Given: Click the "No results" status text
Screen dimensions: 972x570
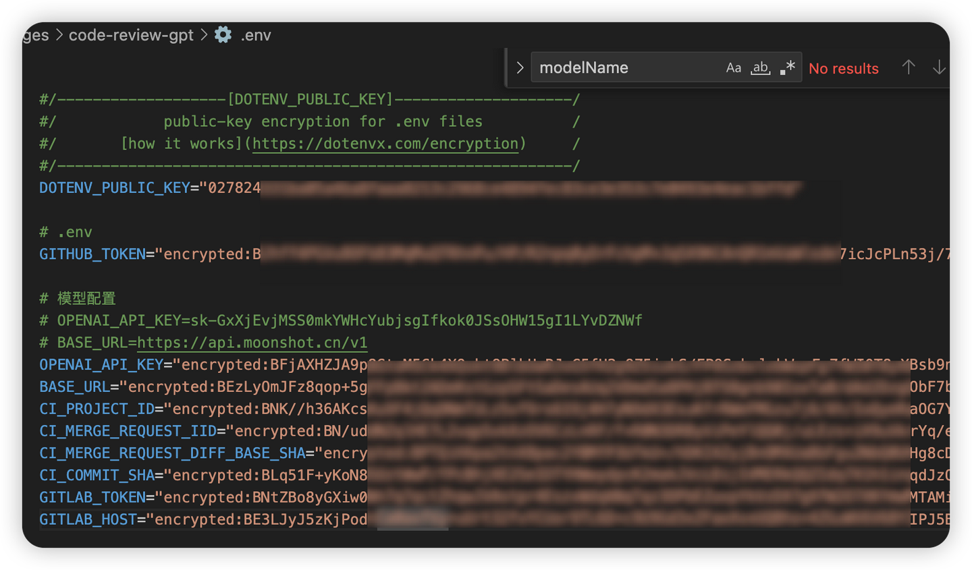Looking at the screenshot, I should [843, 68].
